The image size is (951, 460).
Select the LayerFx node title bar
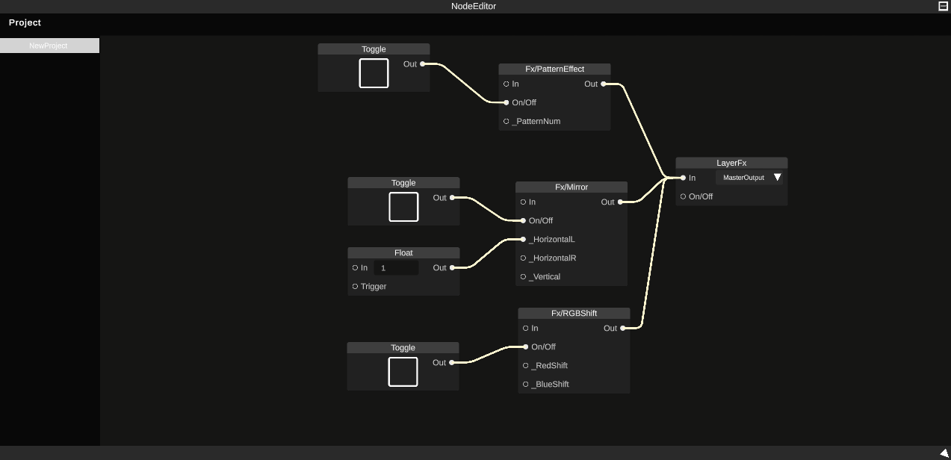(731, 162)
